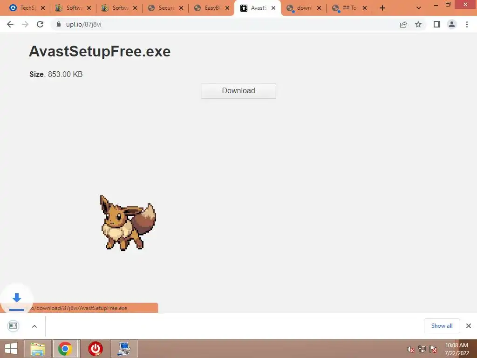Click the downloaded file icon in downloads bar

tap(13, 326)
